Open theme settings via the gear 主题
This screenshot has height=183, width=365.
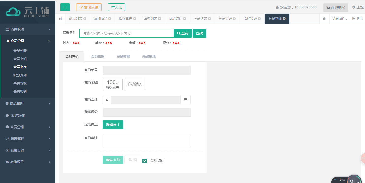click(358, 7)
